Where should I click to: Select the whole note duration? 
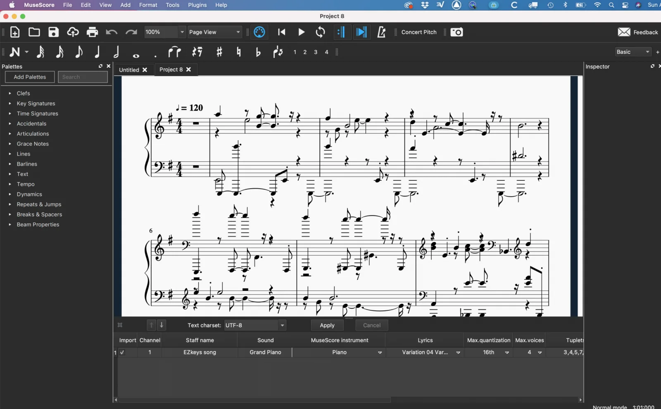(136, 55)
